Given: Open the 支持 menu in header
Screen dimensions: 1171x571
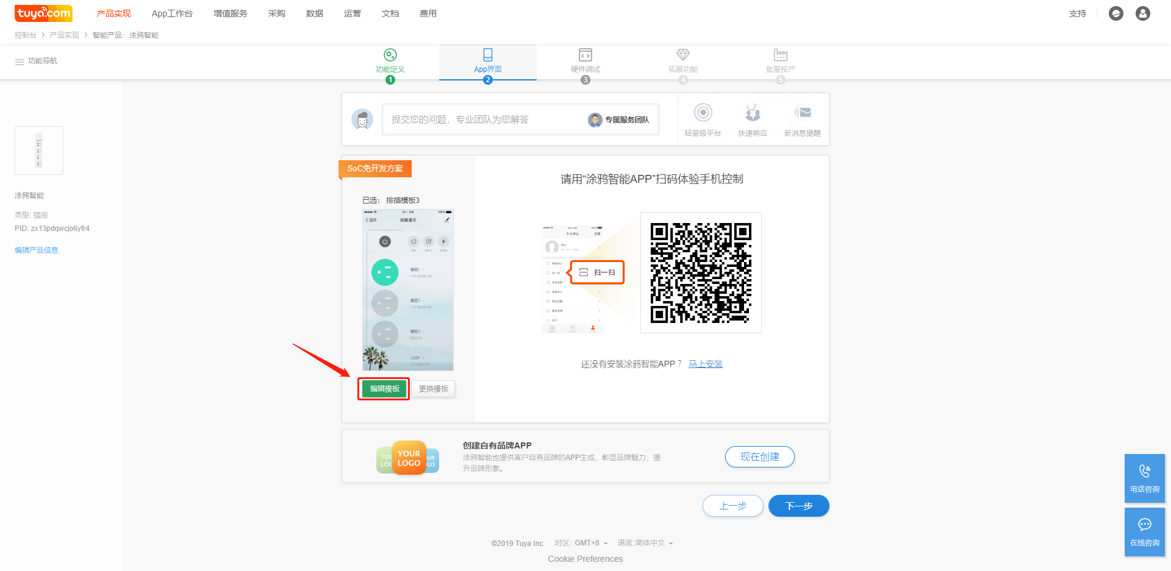Looking at the screenshot, I should pyautogui.click(x=1078, y=13).
